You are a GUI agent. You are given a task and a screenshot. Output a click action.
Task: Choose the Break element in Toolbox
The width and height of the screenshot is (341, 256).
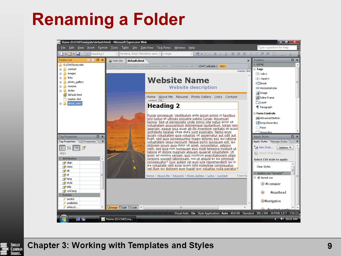[261, 83]
